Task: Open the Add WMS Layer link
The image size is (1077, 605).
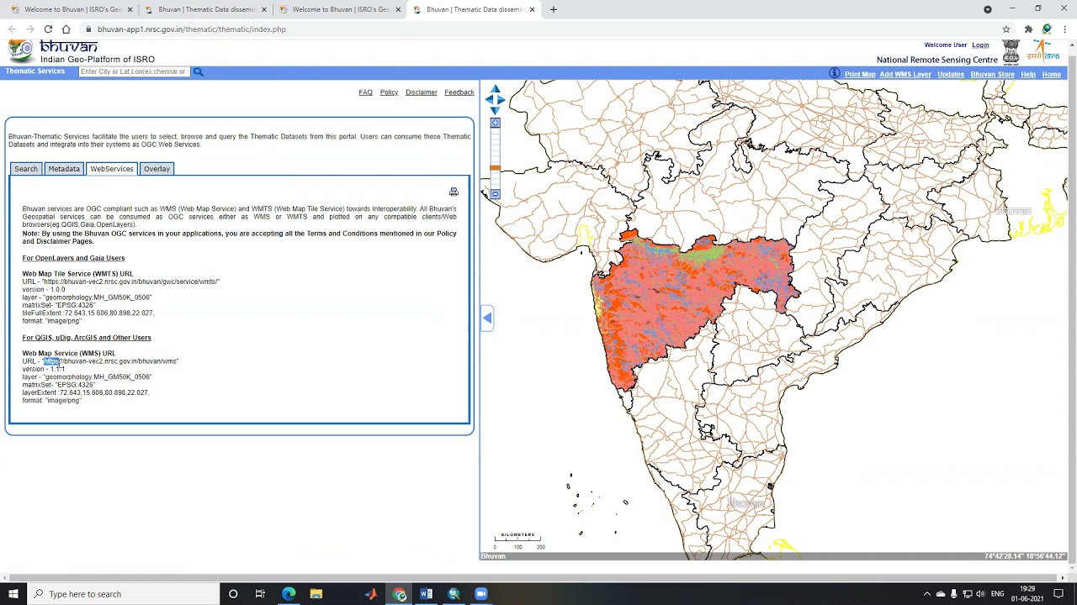Action: [905, 74]
